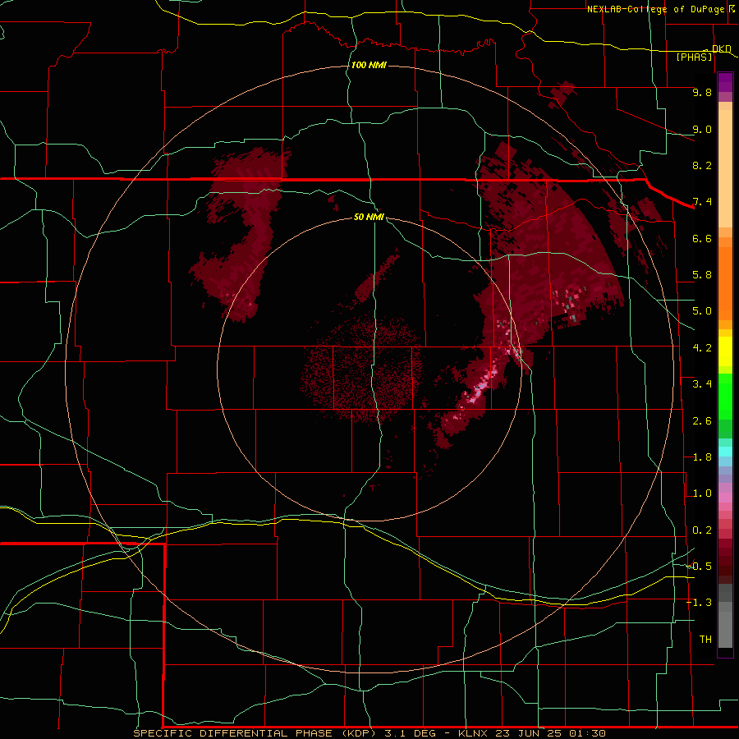Viewport: 739px width, 739px height.
Task: Click the yellow band in the color legend
Action: [725, 351]
